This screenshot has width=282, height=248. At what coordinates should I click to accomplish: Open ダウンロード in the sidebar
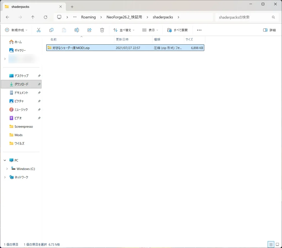(21, 84)
